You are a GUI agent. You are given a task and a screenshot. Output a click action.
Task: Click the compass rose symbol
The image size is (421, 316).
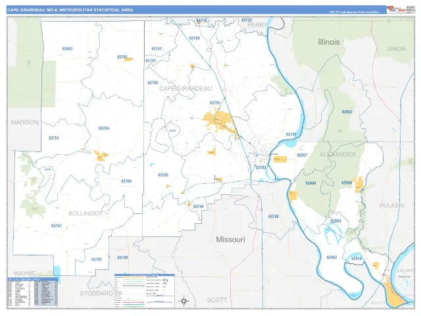click(184, 301)
